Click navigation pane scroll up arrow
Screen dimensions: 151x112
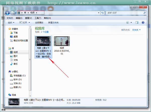pyautogui.click(x=30, y=27)
